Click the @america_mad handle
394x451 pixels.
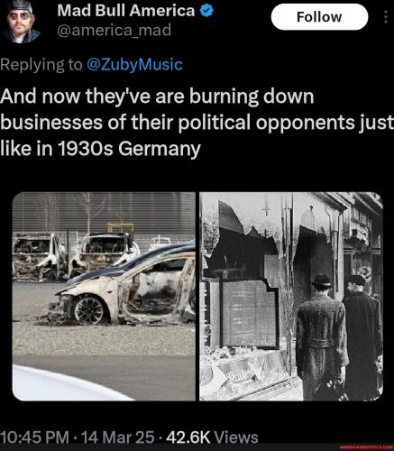pos(115,31)
